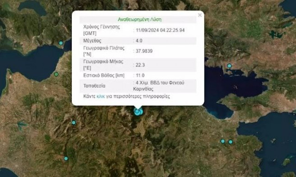Click the cyan marker north of the eastern gulf
The height and width of the screenshot is (177, 296).
point(229,66)
